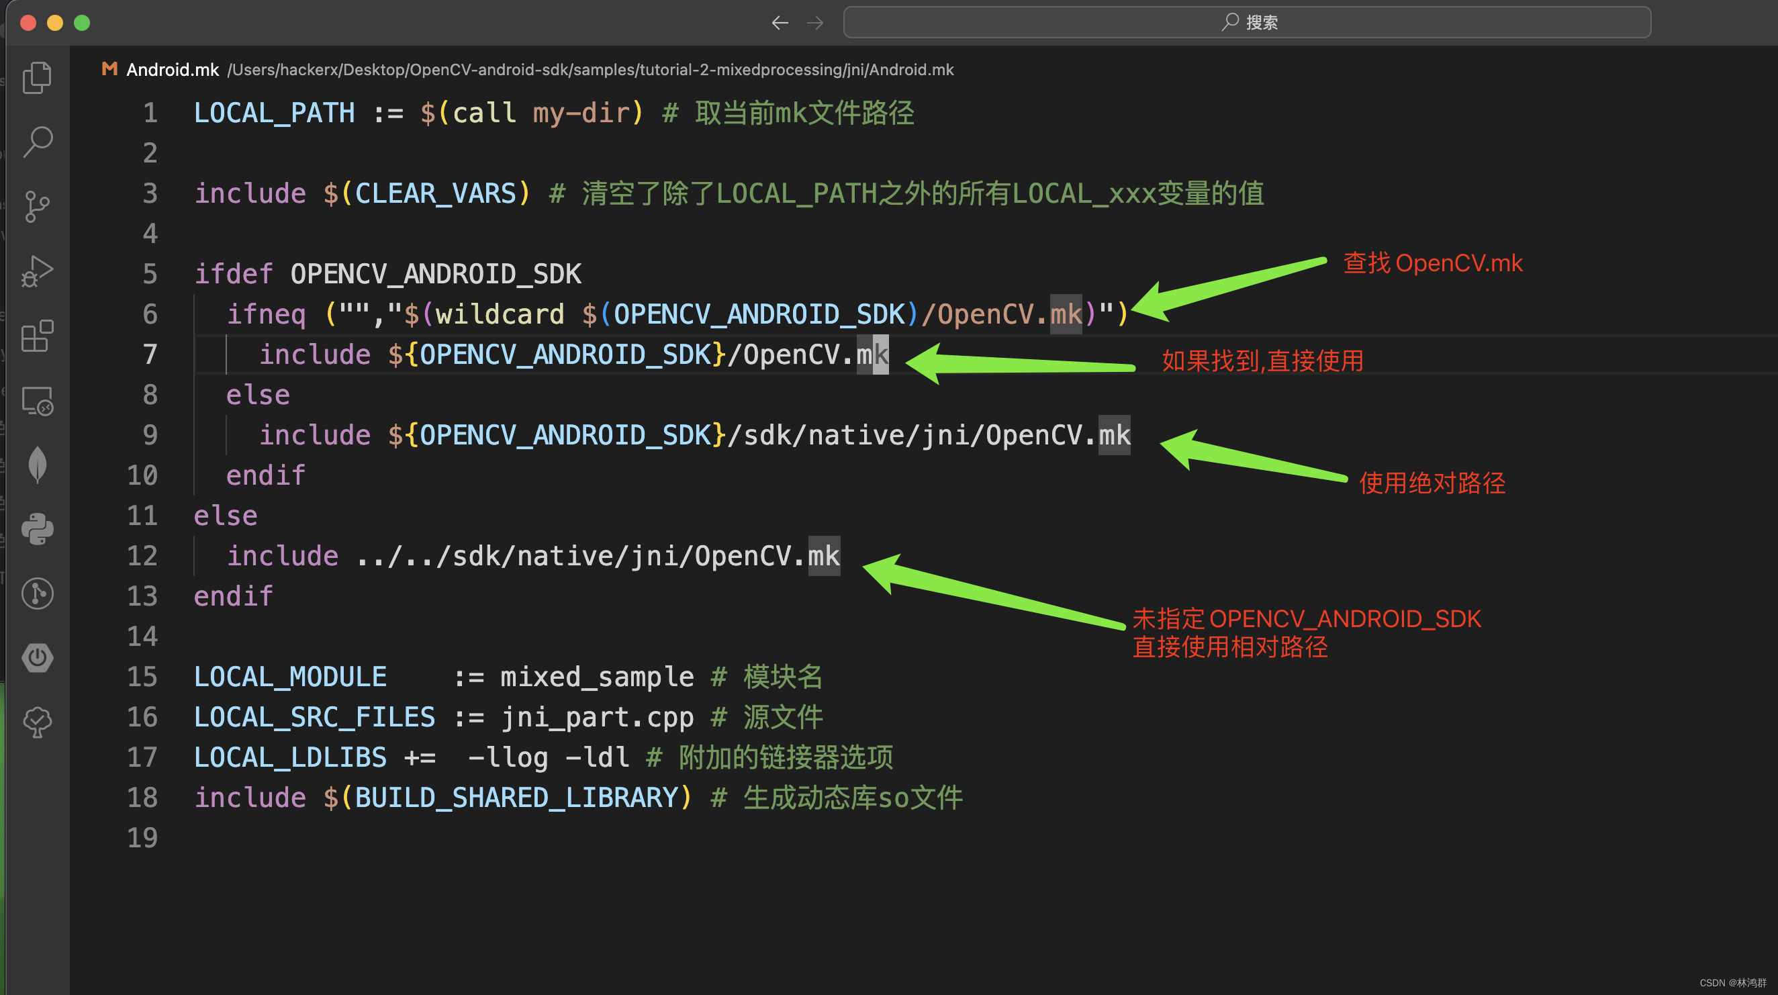
Task: Select the Android.mk editor tab
Action: pyautogui.click(x=172, y=70)
